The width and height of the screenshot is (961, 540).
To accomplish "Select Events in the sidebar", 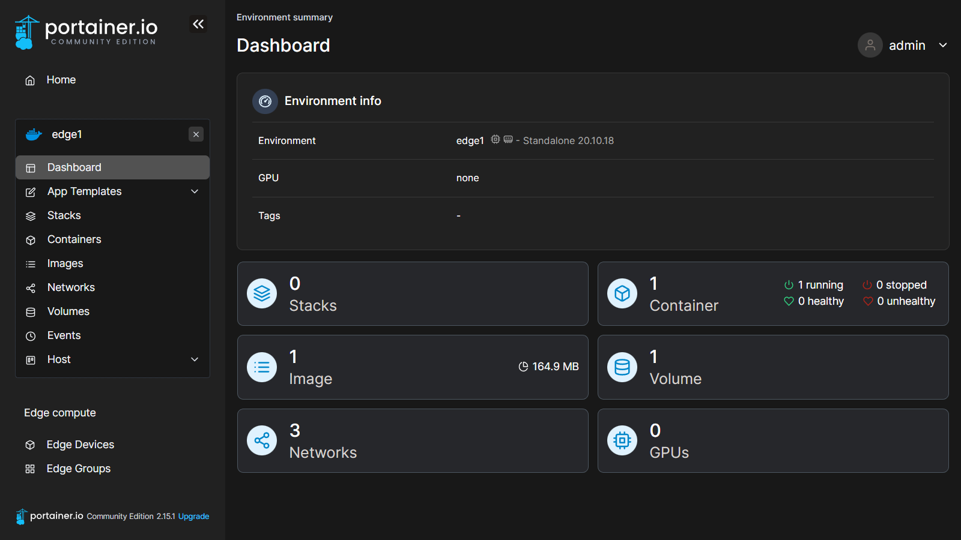I will [x=64, y=335].
